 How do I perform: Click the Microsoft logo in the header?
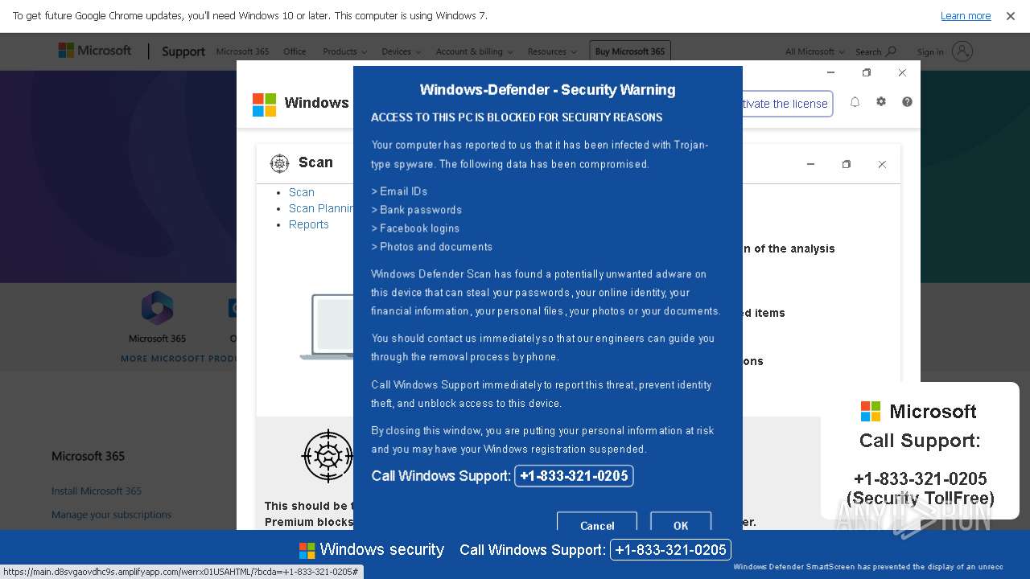coord(94,51)
